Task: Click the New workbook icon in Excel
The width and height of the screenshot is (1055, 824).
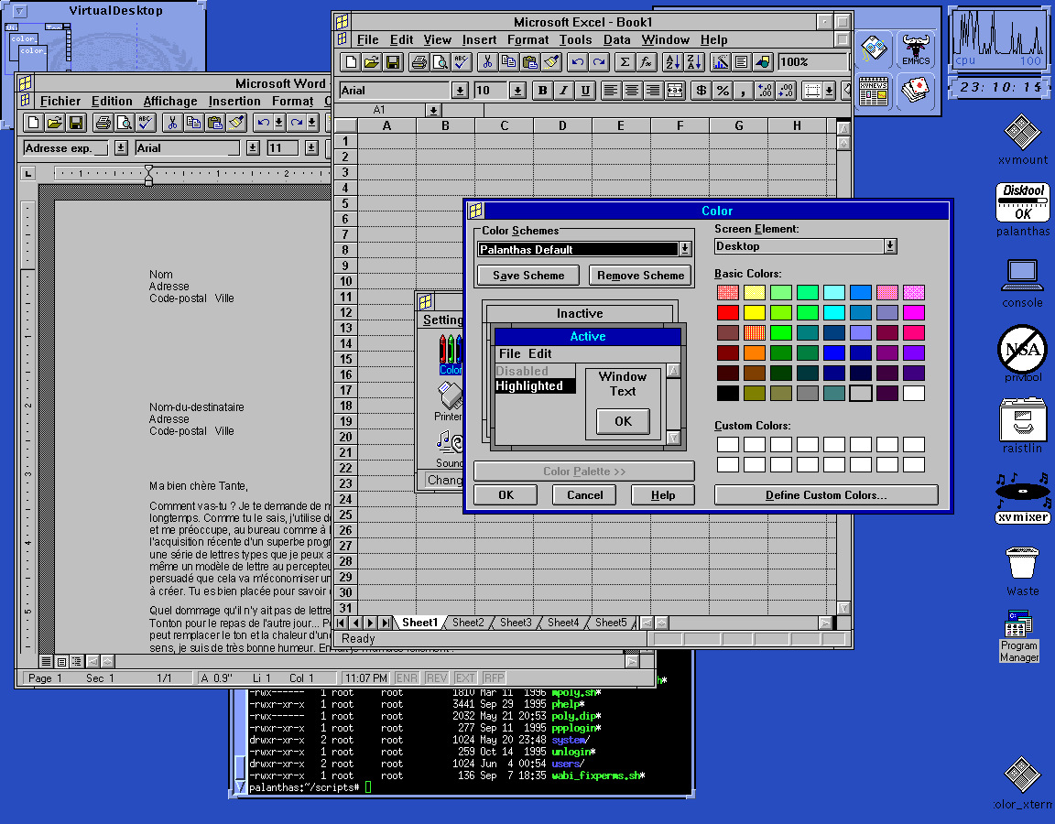Action: 351,62
